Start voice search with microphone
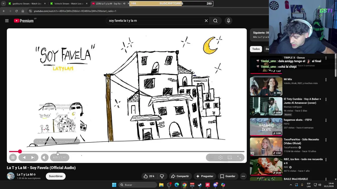The image size is (337, 189). coord(229,21)
